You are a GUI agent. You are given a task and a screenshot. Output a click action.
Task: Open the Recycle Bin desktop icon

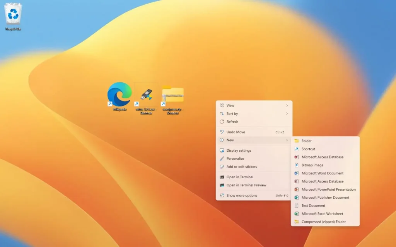tap(13, 15)
